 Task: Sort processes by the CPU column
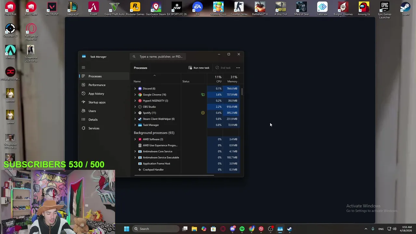point(215,79)
